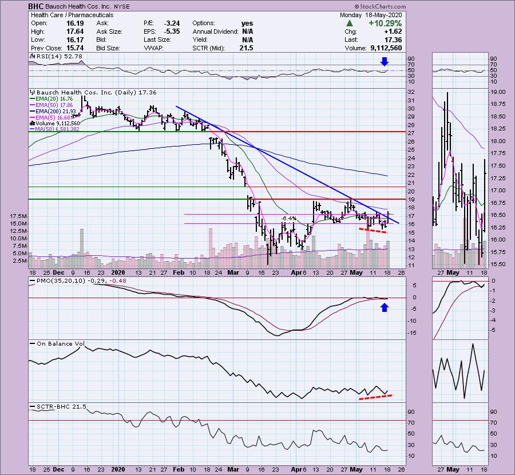Click the VWAP label in header
515x475 pixels.
(153, 48)
